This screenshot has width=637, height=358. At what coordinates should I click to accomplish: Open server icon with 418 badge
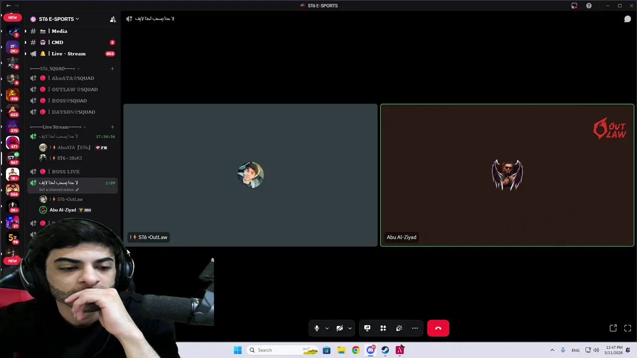click(x=12, y=94)
